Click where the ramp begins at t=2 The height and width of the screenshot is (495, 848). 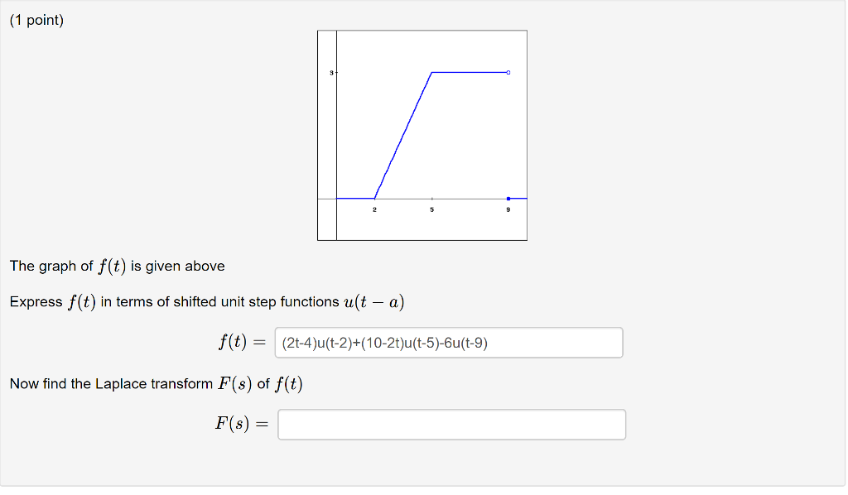374,197
